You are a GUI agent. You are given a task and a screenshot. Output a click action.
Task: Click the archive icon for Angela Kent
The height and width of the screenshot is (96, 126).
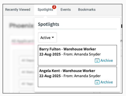pyautogui.click(x=97, y=82)
